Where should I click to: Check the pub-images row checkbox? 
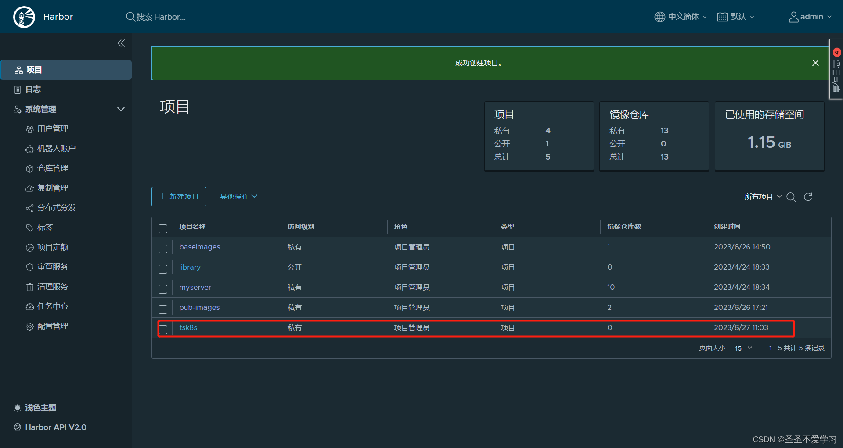click(163, 309)
